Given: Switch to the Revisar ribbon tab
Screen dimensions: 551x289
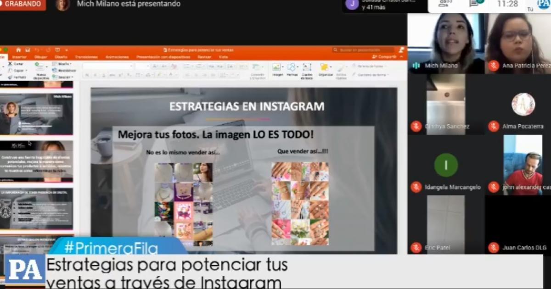Looking at the screenshot, I should click(x=204, y=57).
